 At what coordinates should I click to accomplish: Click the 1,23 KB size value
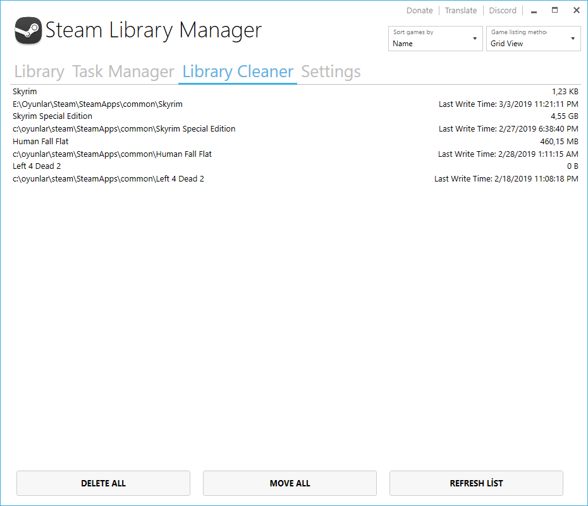(x=565, y=92)
